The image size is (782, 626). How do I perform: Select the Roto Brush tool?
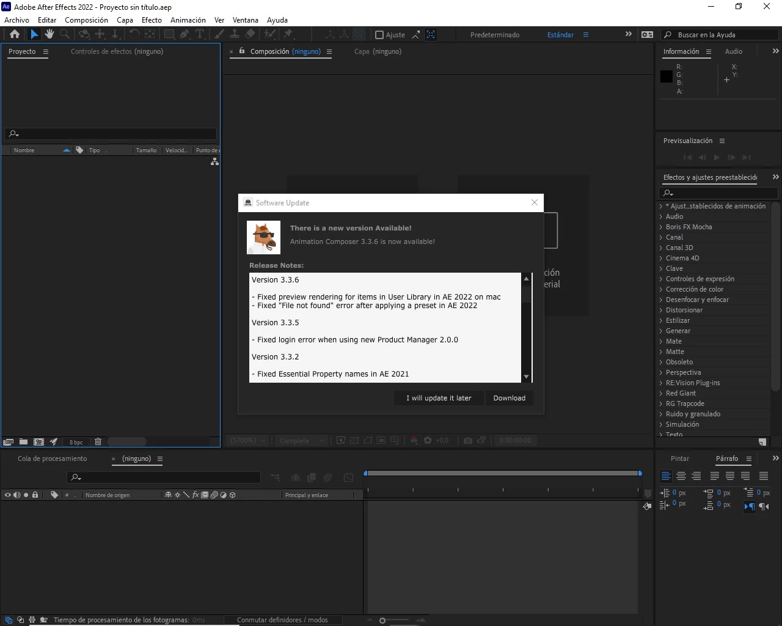(x=269, y=35)
